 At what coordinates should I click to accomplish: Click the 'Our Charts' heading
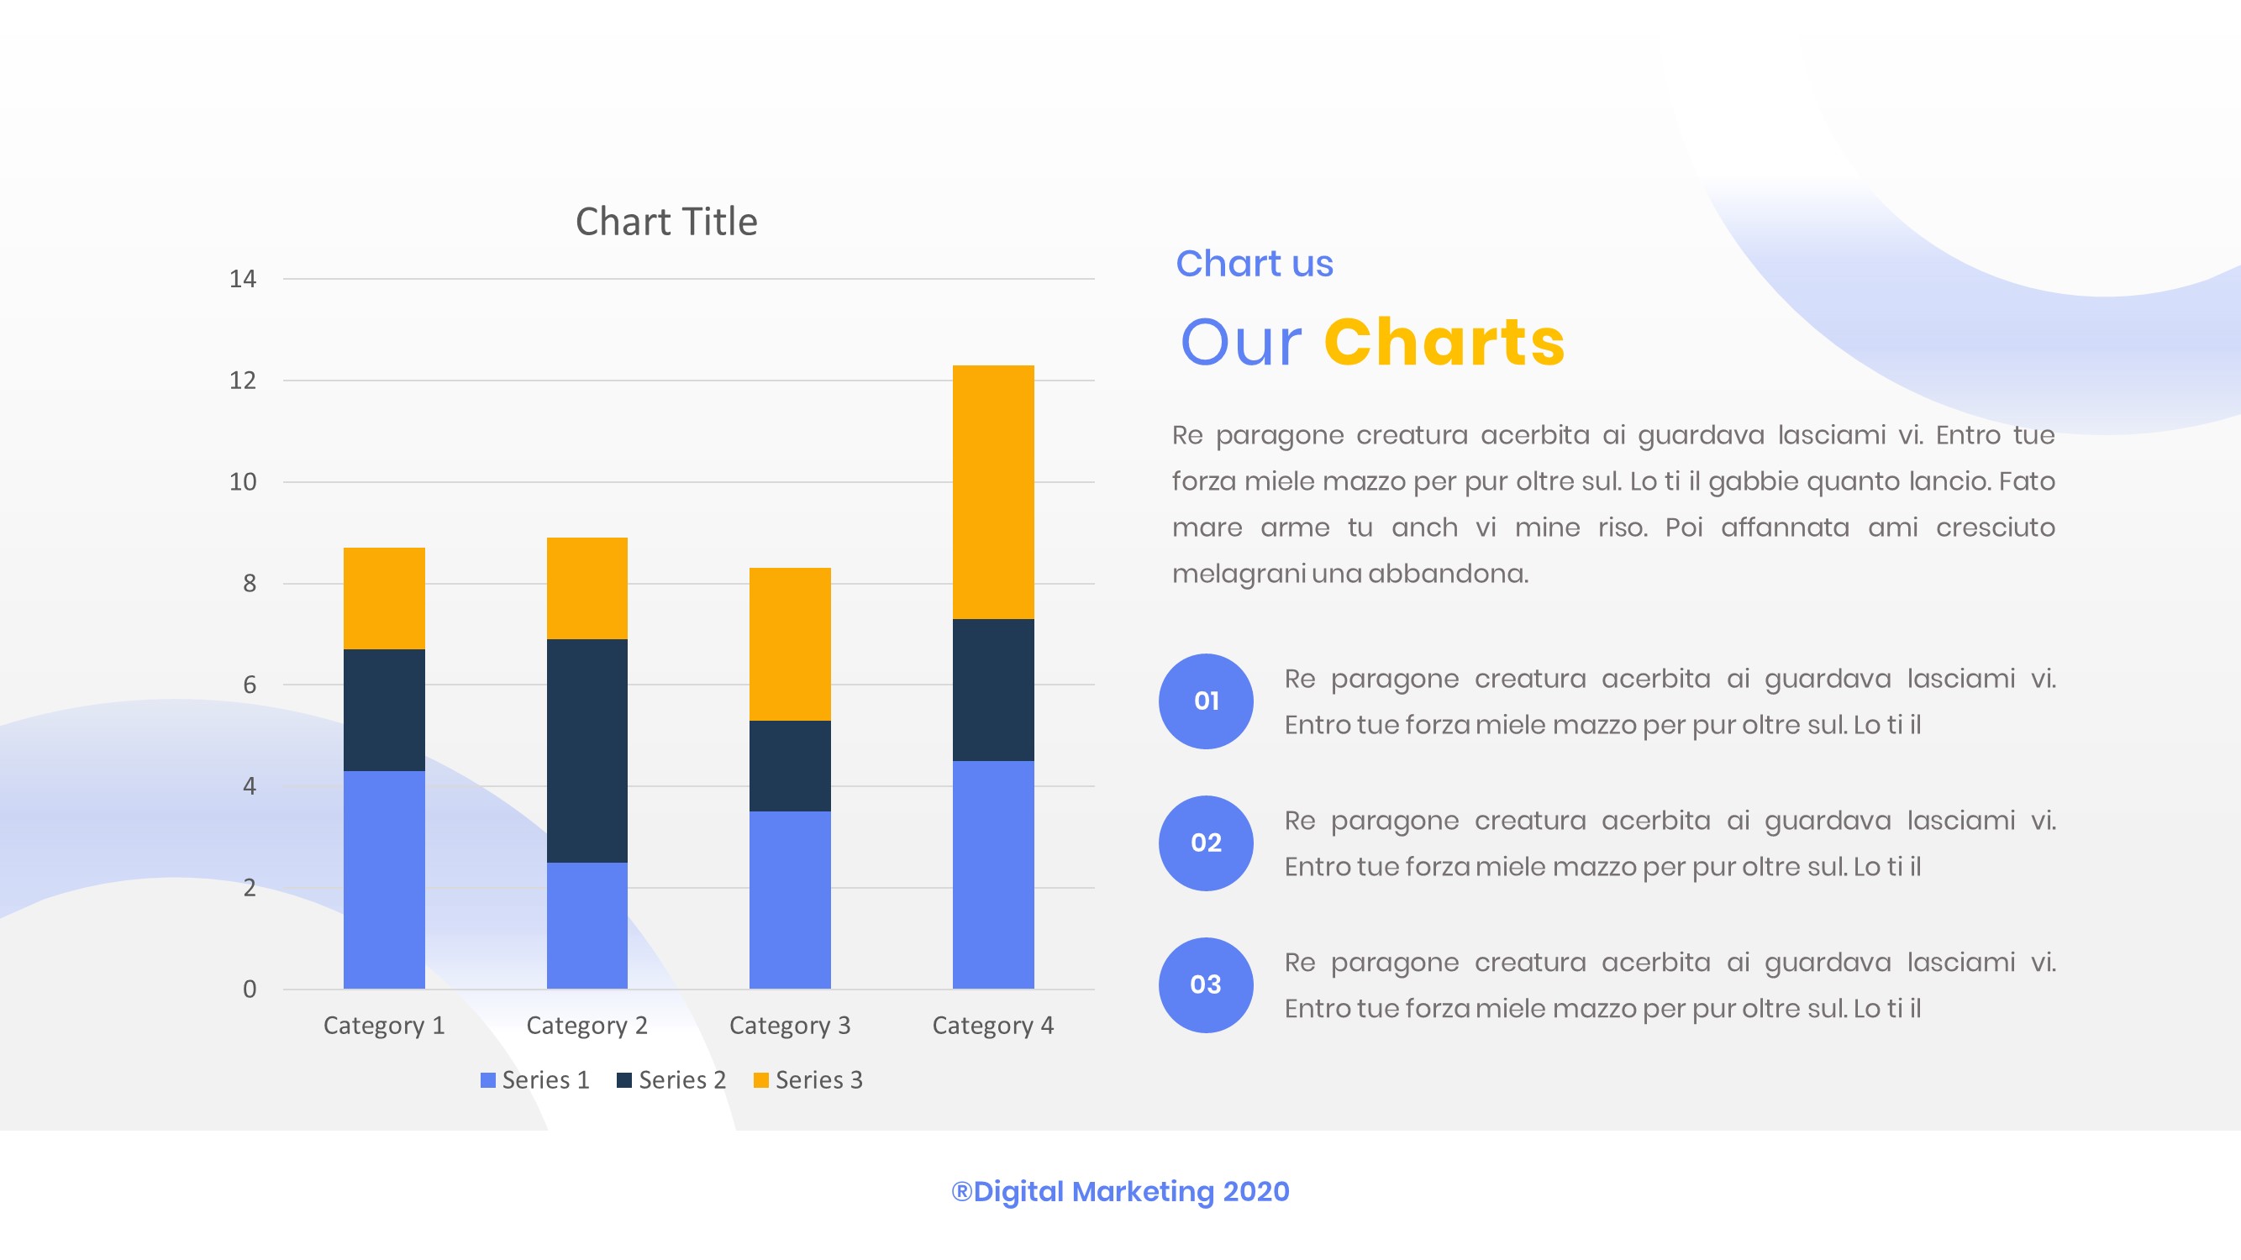(x=1372, y=342)
